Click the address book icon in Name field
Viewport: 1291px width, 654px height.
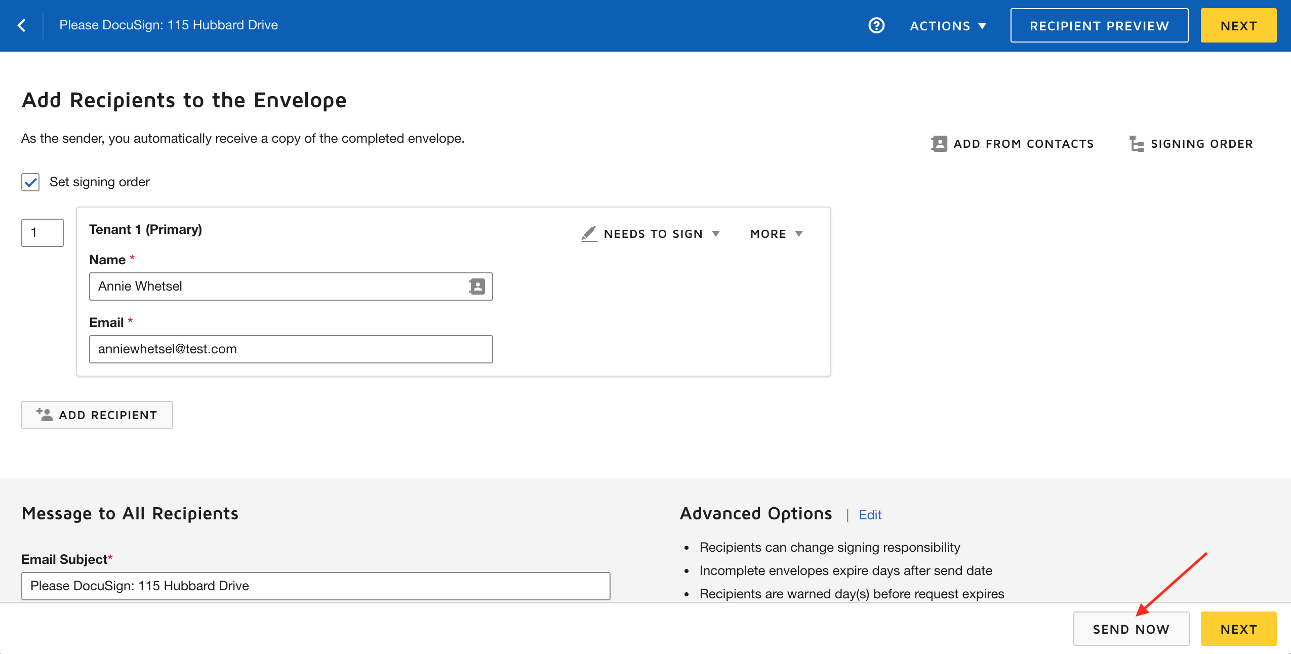[477, 287]
